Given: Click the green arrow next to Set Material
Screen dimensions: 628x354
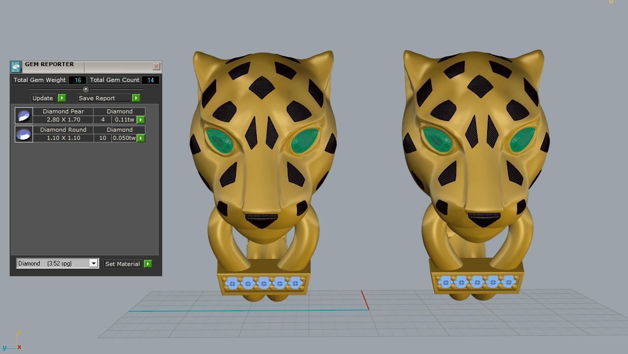Looking at the screenshot, I should pyautogui.click(x=147, y=263).
